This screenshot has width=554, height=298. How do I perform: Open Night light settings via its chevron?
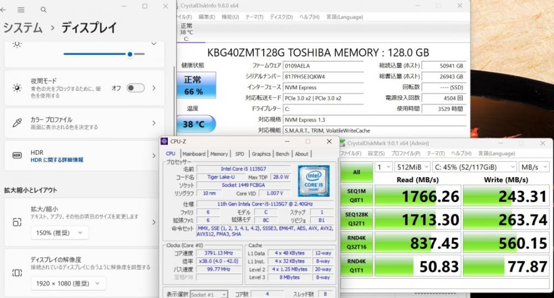(154, 88)
